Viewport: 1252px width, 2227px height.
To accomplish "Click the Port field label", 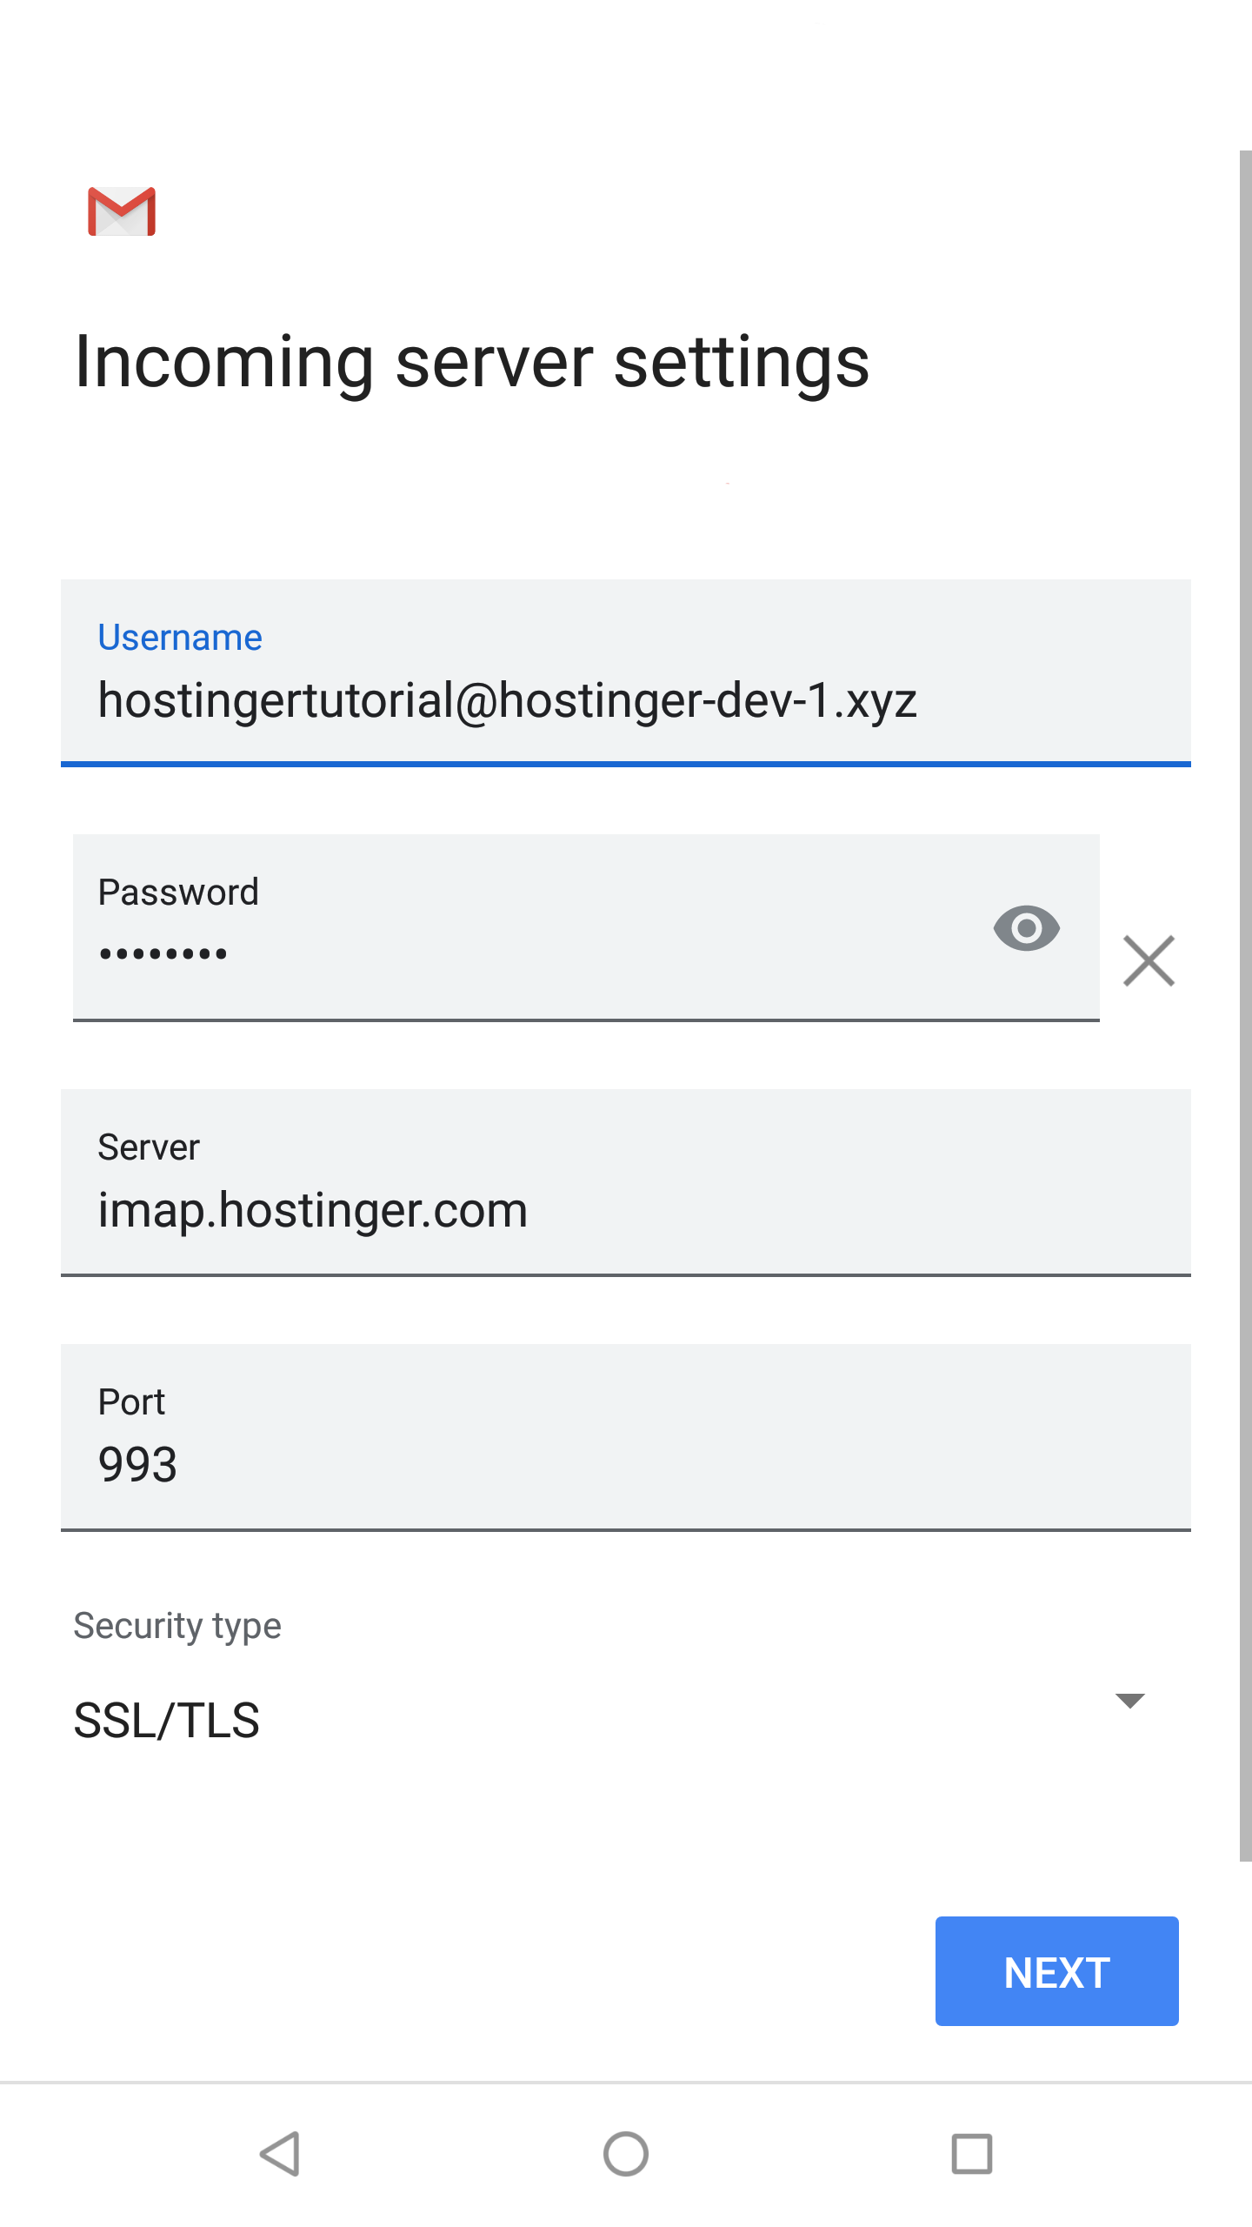I will tap(131, 1402).
